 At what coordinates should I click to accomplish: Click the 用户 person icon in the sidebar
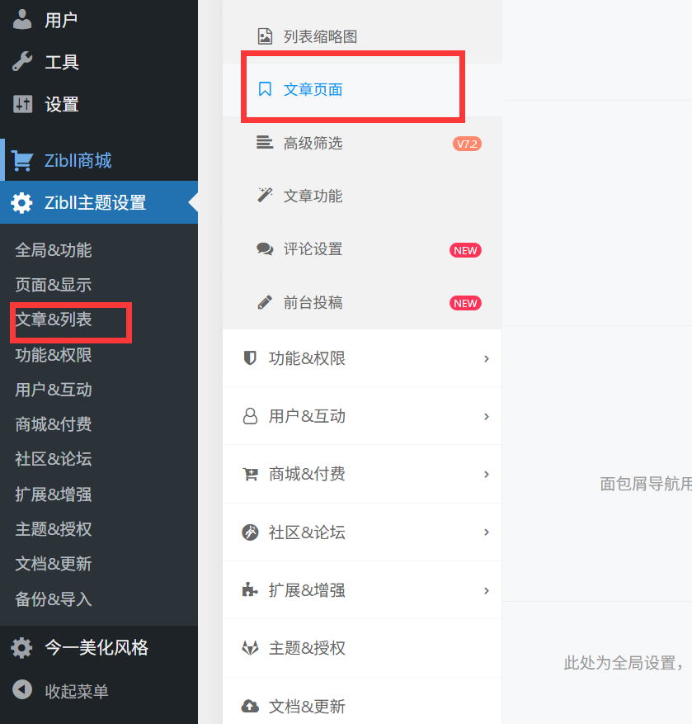22,19
